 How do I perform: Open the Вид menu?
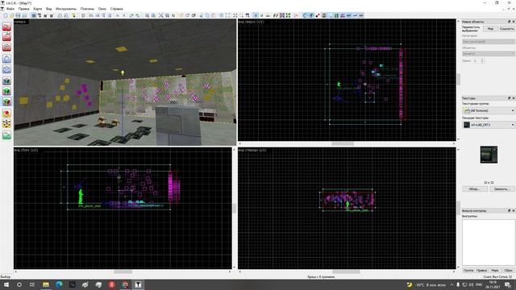click(48, 9)
